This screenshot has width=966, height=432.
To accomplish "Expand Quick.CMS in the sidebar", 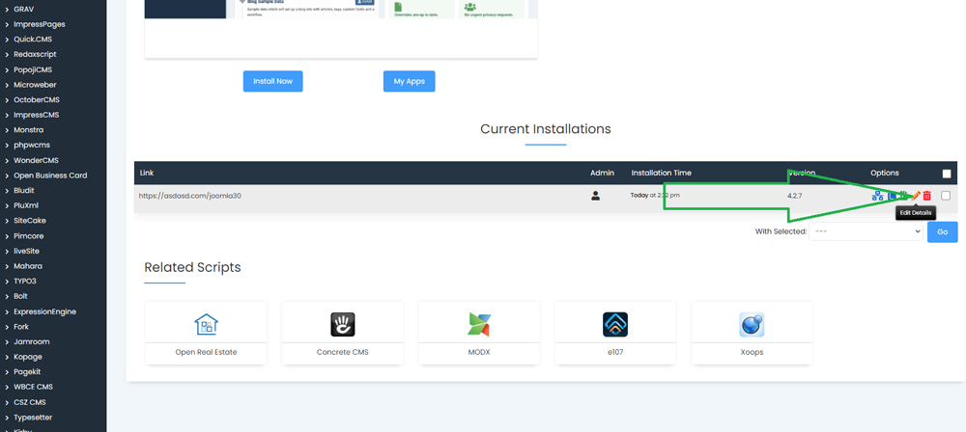I will point(33,40).
